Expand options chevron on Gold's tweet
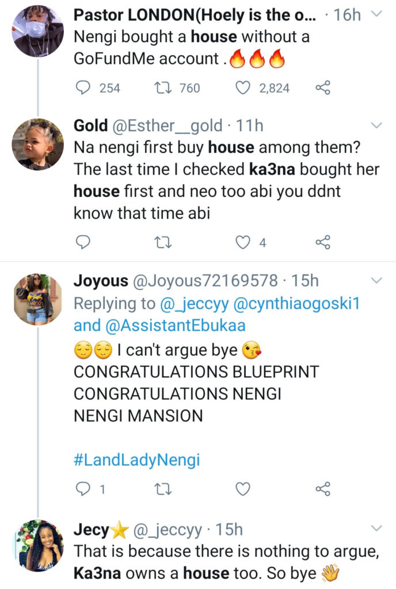This screenshot has width=396, height=589. click(x=377, y=125)
